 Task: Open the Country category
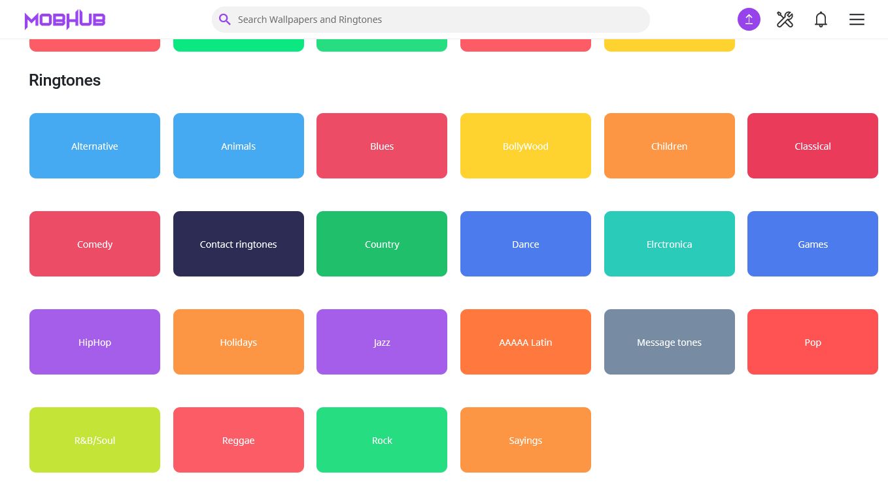(x=382, y=244)
